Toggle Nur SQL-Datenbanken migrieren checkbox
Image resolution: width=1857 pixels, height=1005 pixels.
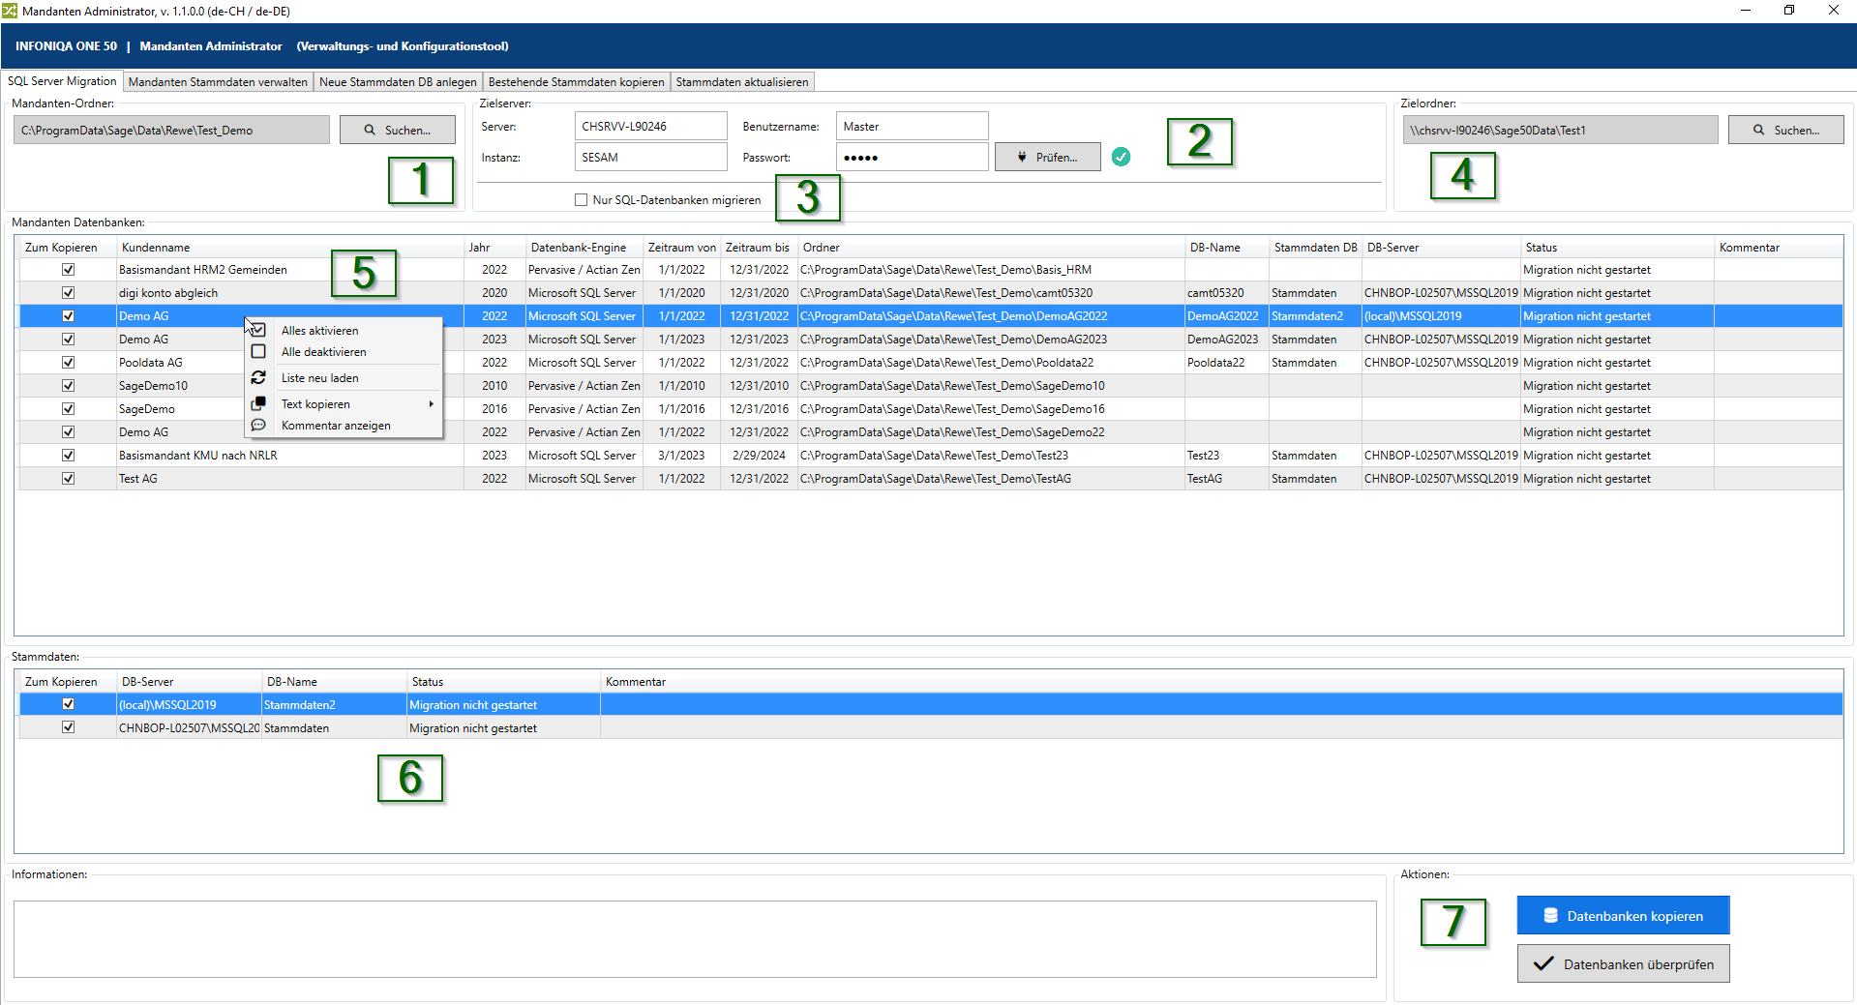point(581,200)
